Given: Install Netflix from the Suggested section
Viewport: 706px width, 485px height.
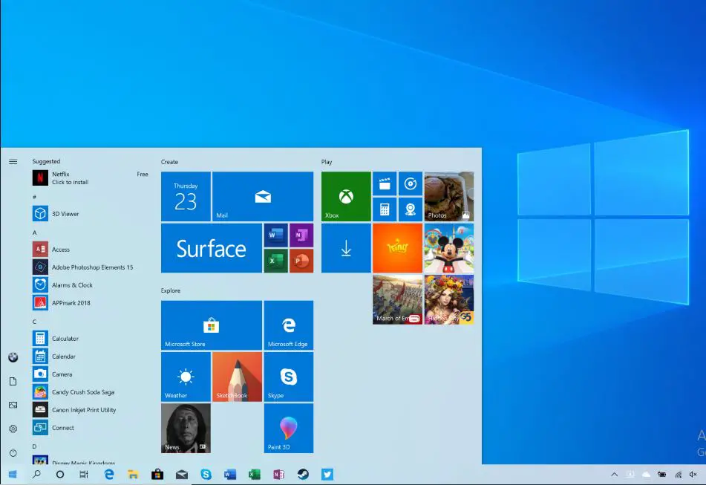Looking at the screenshot, I should tap(90, 178).
